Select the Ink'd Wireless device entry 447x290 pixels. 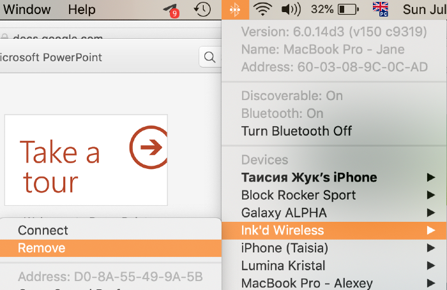(x=334, y=230)
